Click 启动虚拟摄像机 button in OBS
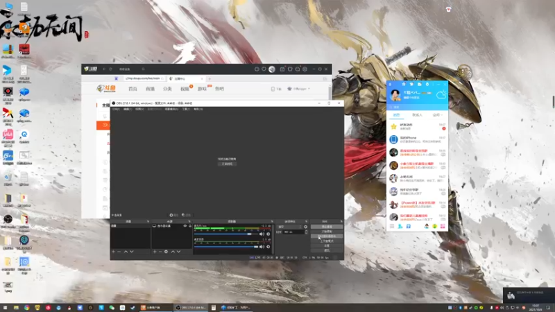Viewport: 555px width, 312px height. tap(327, 236)
